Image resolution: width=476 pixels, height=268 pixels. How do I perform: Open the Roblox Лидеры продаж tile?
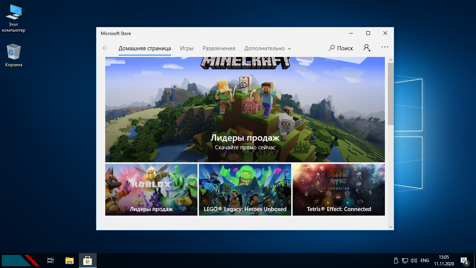pyautogui.click(x=151, y=189)
